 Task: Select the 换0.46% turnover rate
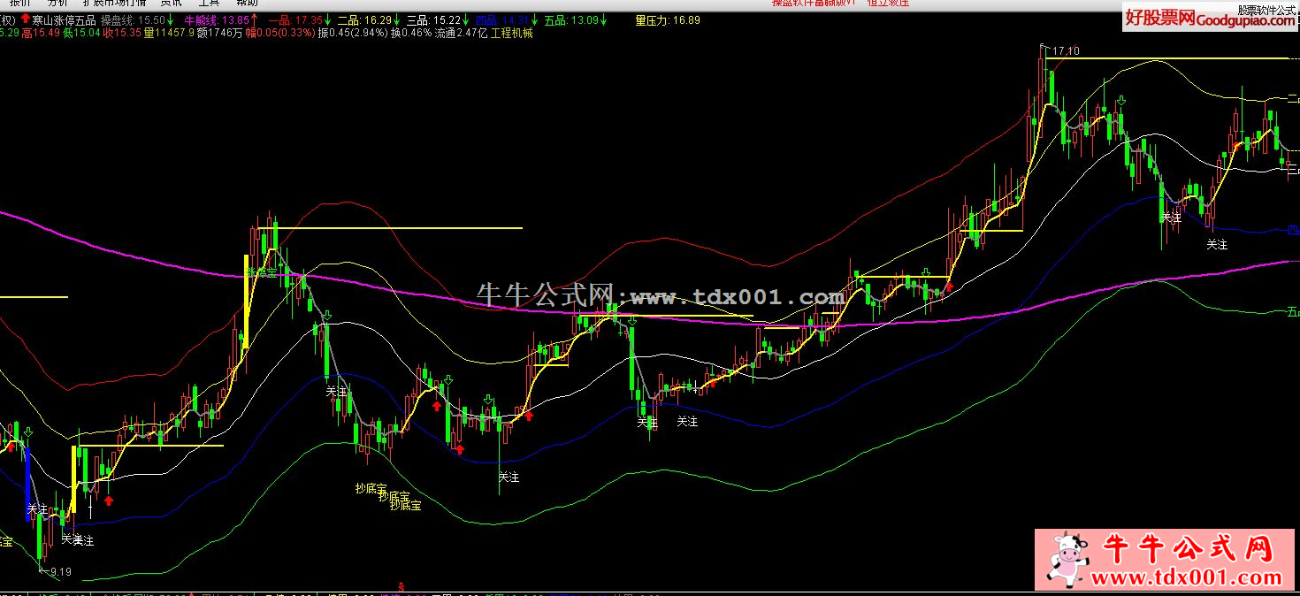point(411,33)
